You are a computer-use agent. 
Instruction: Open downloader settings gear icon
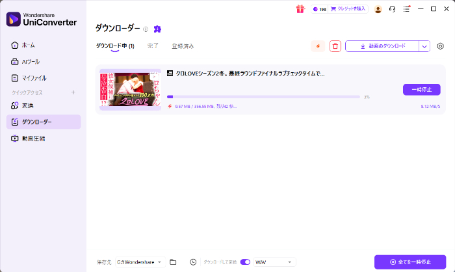coord(440,46)
